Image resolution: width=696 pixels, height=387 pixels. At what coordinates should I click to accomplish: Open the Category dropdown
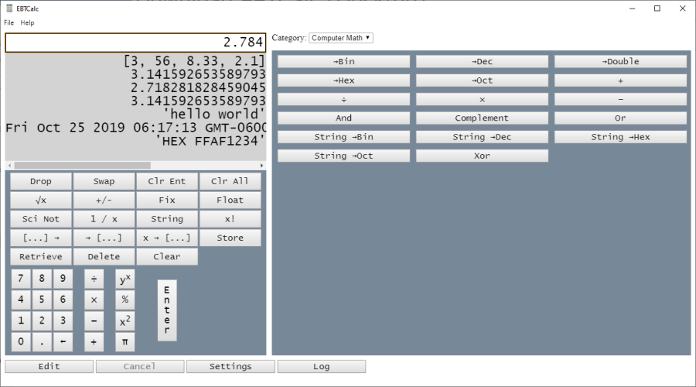point(341,38)
